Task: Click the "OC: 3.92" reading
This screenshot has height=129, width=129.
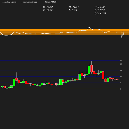Action: (100, 7)
